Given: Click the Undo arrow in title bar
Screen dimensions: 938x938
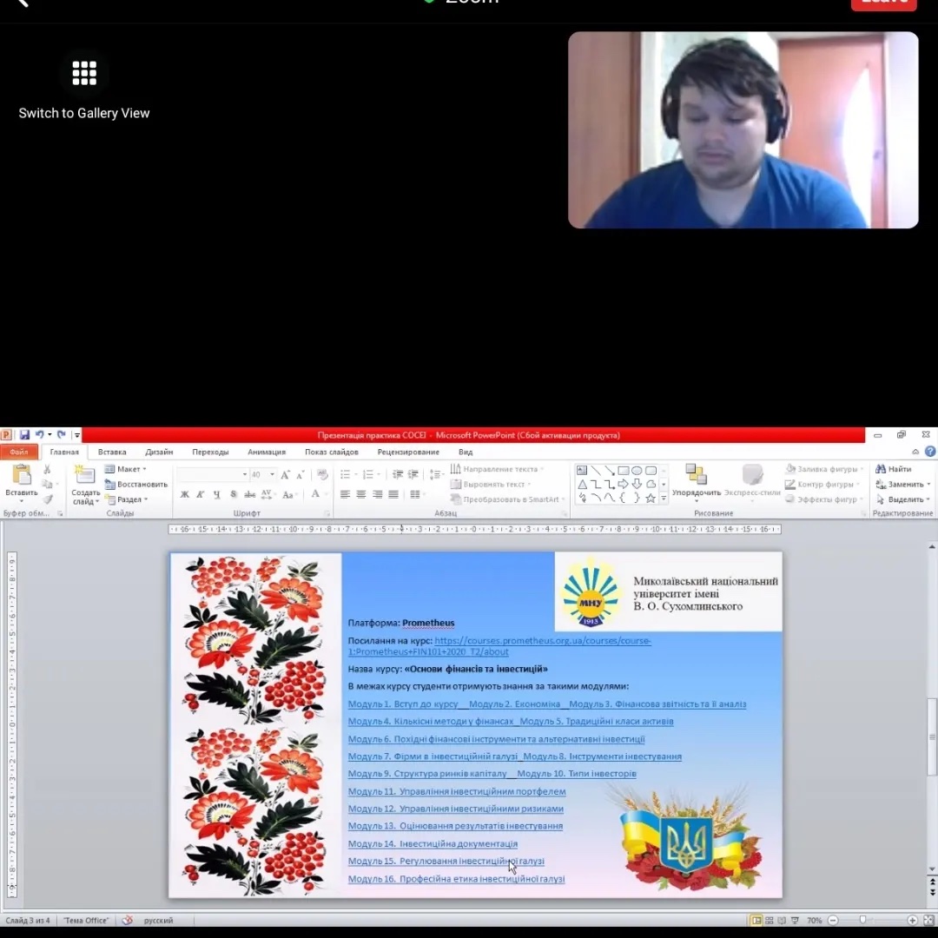Looking at the screenshot, I should pyautogui.click(x=40, y=435).
